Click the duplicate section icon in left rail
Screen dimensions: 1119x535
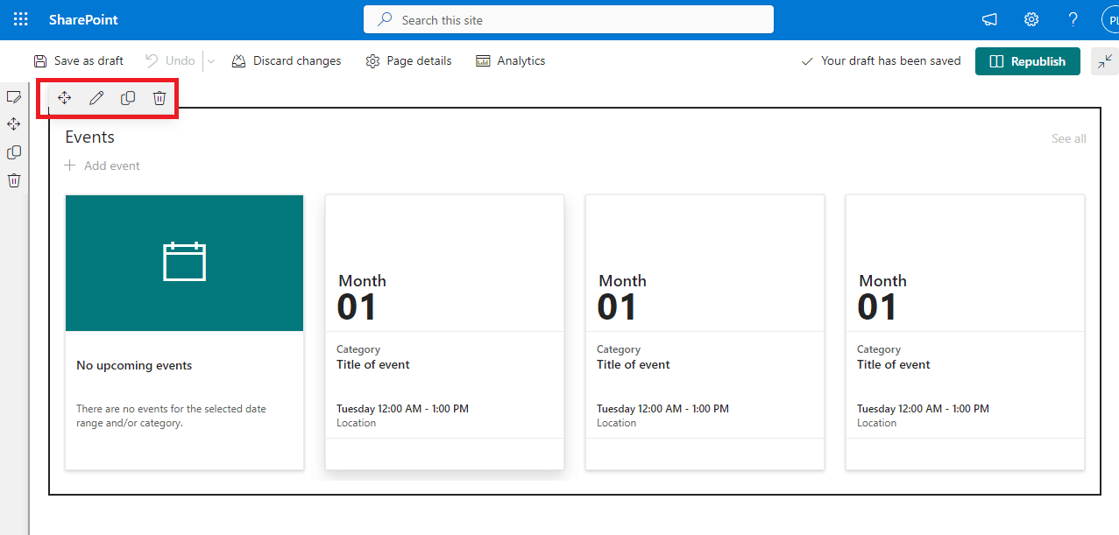(x=14, y=152)
